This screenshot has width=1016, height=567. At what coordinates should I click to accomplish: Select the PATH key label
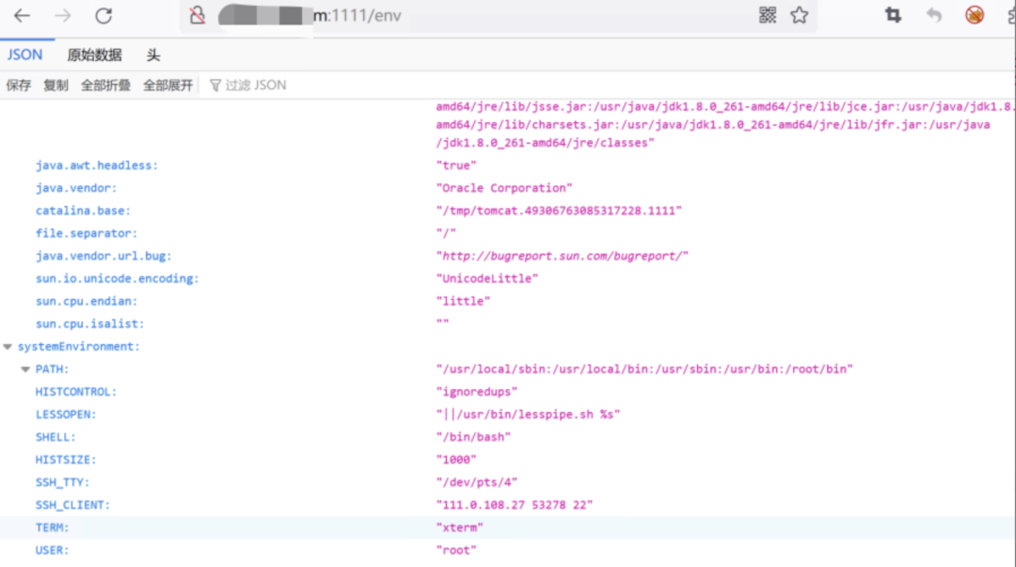(x=52, y=370)
